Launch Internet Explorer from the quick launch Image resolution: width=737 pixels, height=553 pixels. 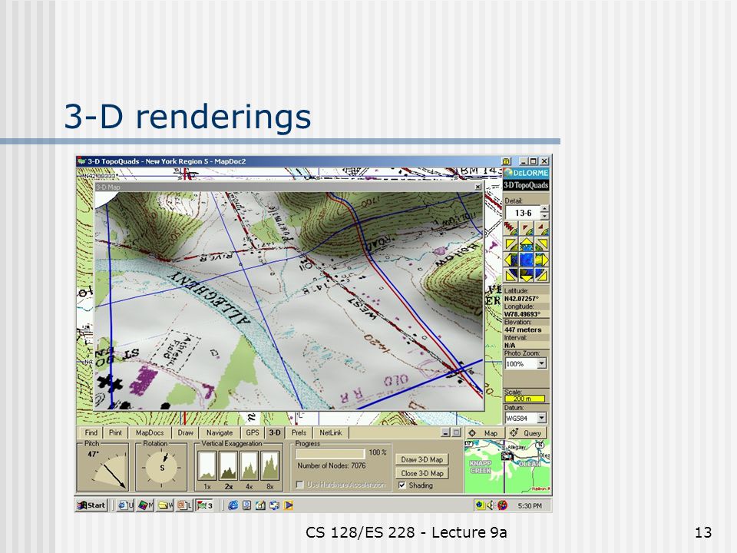pos(233,505)
